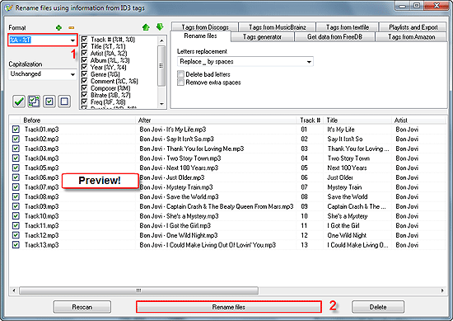Toggle Artist (%A, %2) tag checkbox
This screenshot has width=453, height=321.
(x=84, y=53)
